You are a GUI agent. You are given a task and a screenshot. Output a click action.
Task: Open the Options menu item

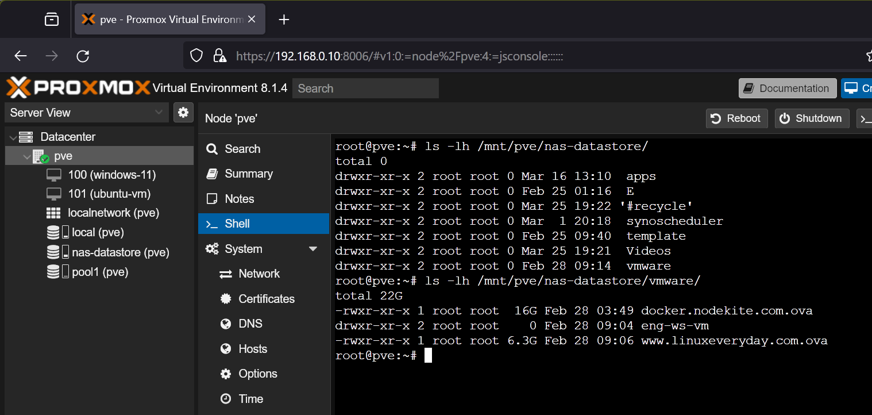(x=264, y=374)
